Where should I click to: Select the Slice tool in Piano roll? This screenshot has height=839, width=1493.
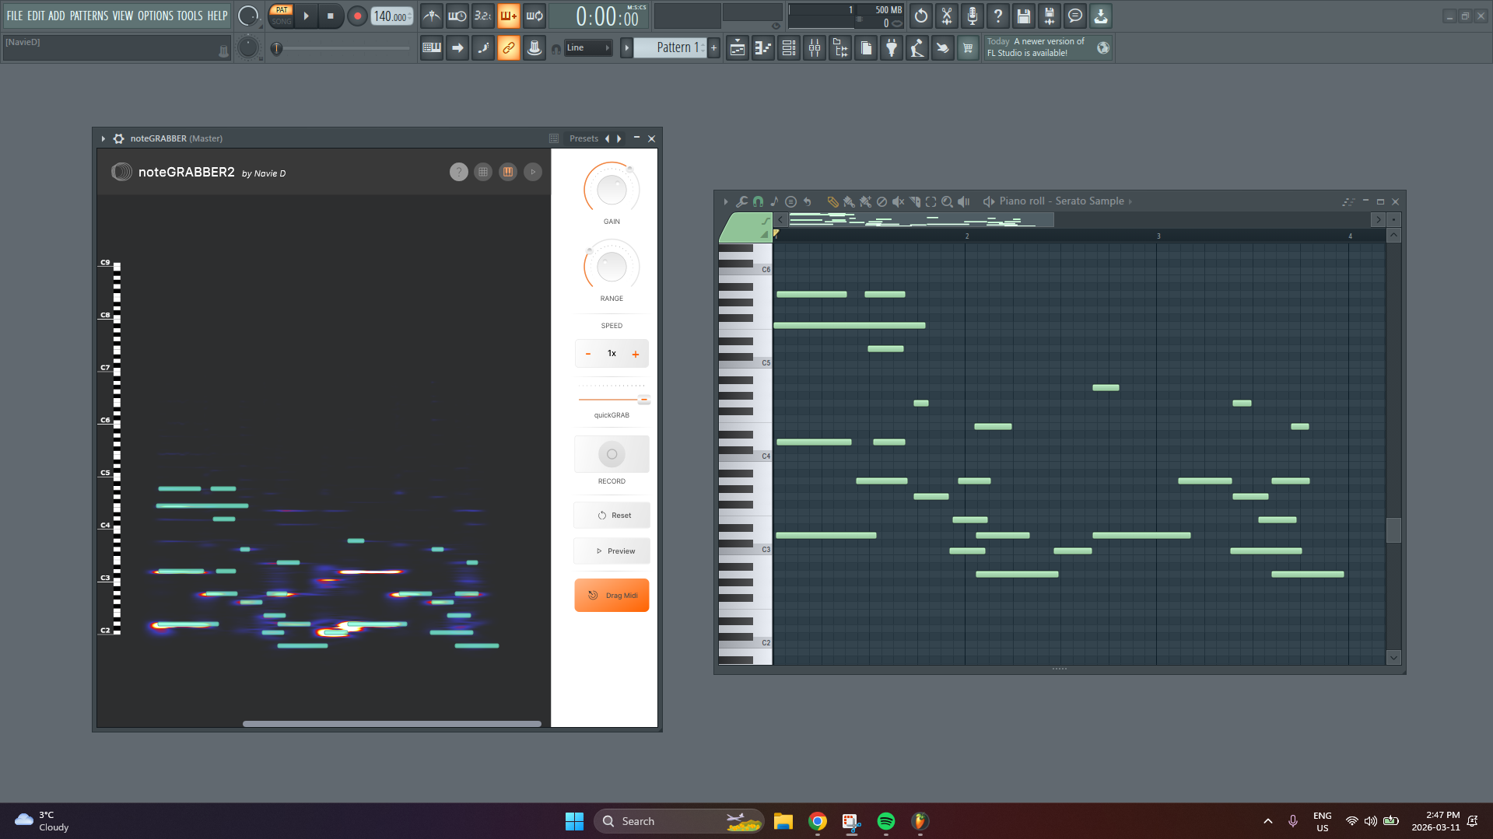(914, 201)
